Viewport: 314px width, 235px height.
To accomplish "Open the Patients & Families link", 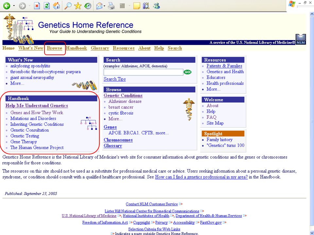I will pyautogui.click(x=224, y=66).
